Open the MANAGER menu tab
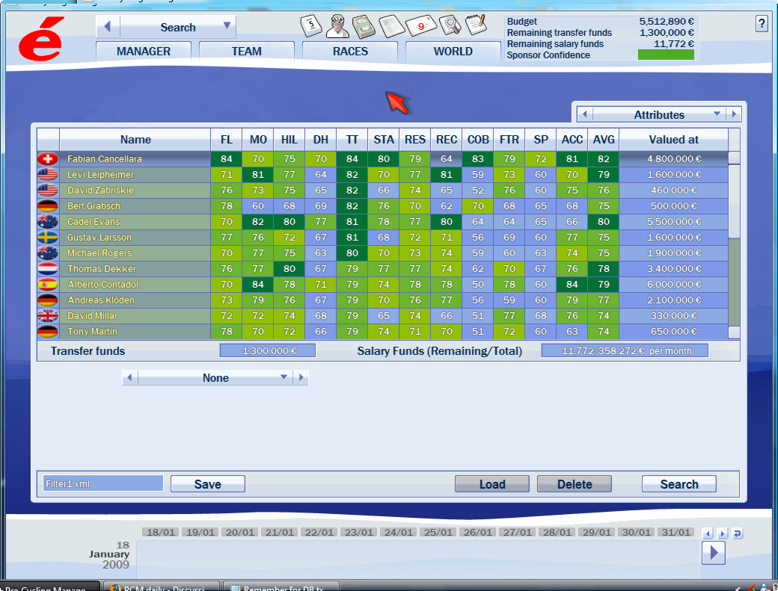The height and width of the screenshot is (591, 778). (x=144, y=52)
